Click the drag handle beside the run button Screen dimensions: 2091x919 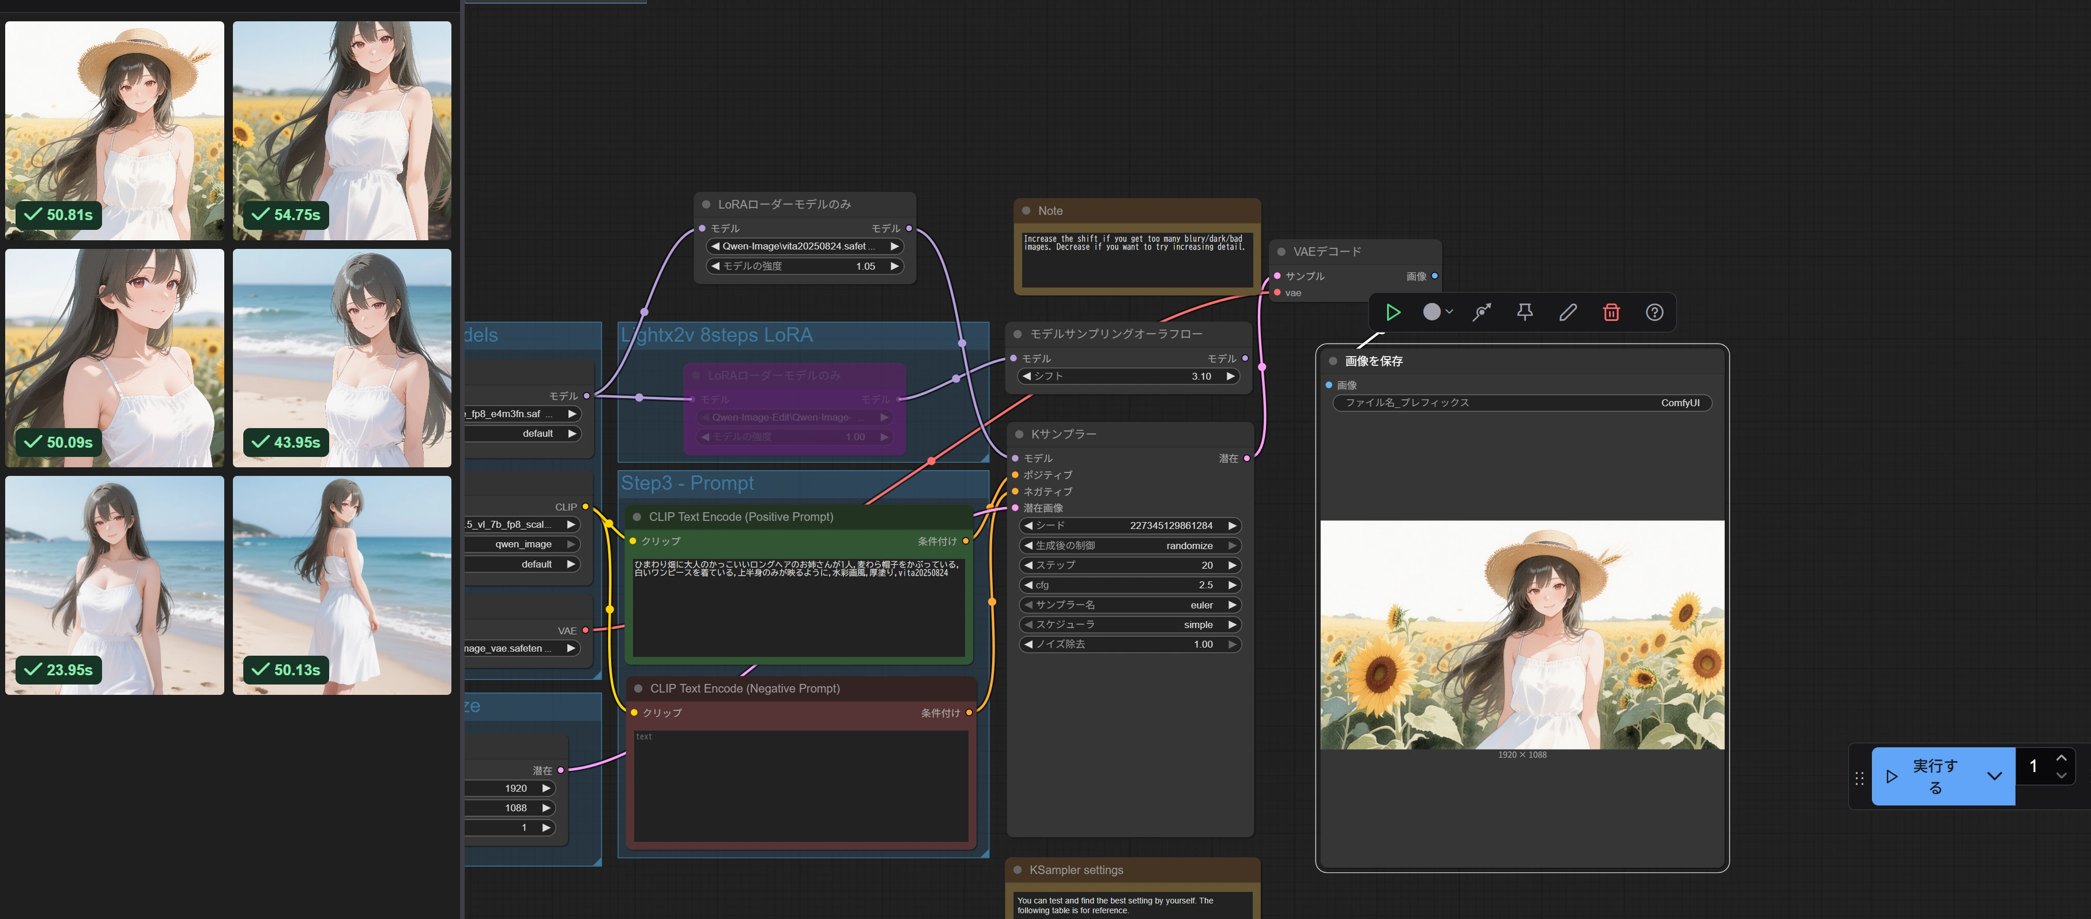tap(1860, 778)
